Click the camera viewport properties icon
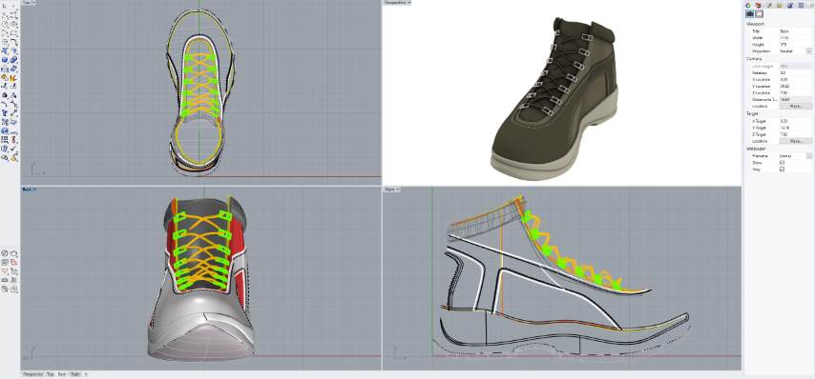This screenshot has height=379, width=815. click(749, 13)
